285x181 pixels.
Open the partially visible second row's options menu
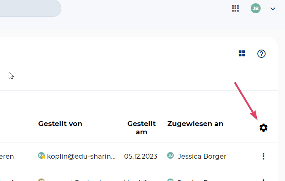(263, 180)
